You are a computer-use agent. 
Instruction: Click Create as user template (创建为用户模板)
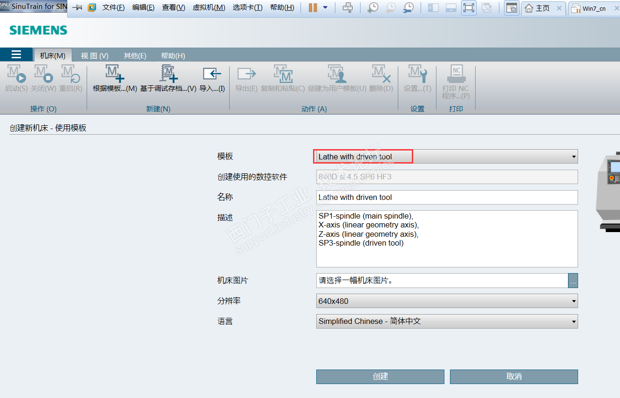(x=337, y=74)
